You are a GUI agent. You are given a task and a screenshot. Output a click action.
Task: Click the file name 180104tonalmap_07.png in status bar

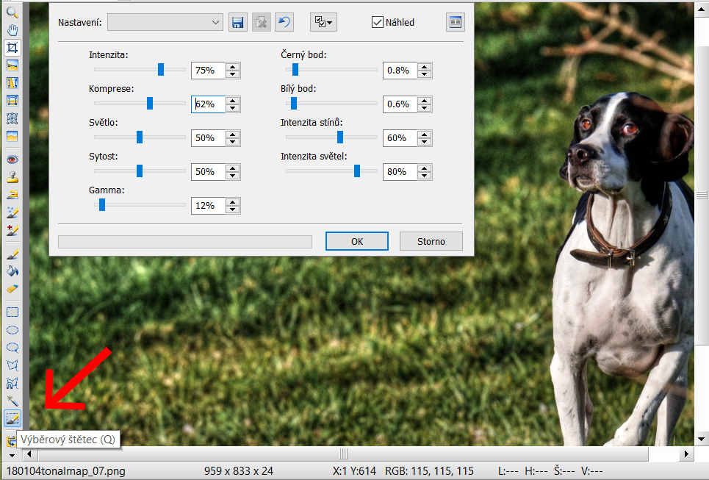(x=66, y=471)
